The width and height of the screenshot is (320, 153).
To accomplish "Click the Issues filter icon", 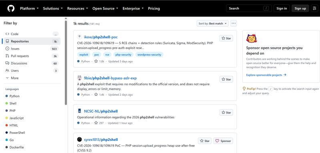I will click(7, 48).
